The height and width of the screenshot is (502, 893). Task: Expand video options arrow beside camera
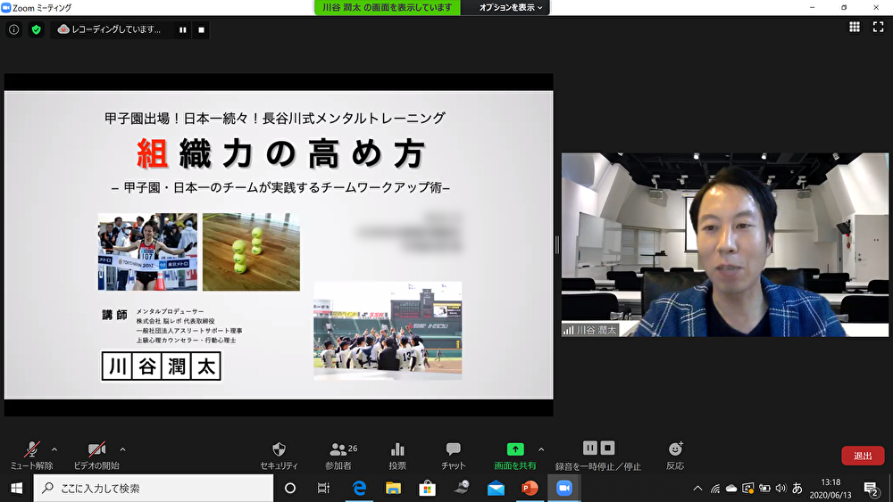tap(122, 449)
